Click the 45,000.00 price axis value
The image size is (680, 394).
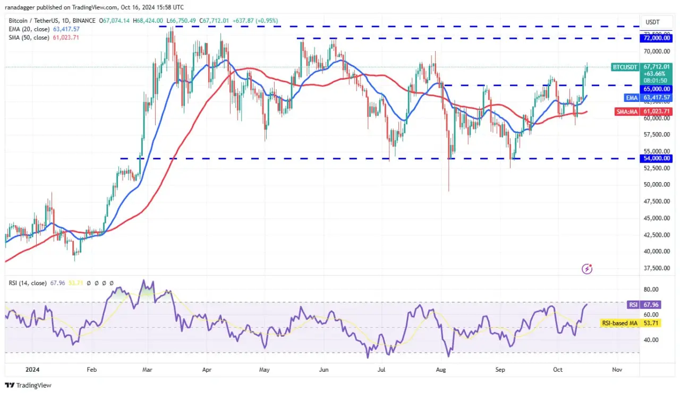(657, 218)
